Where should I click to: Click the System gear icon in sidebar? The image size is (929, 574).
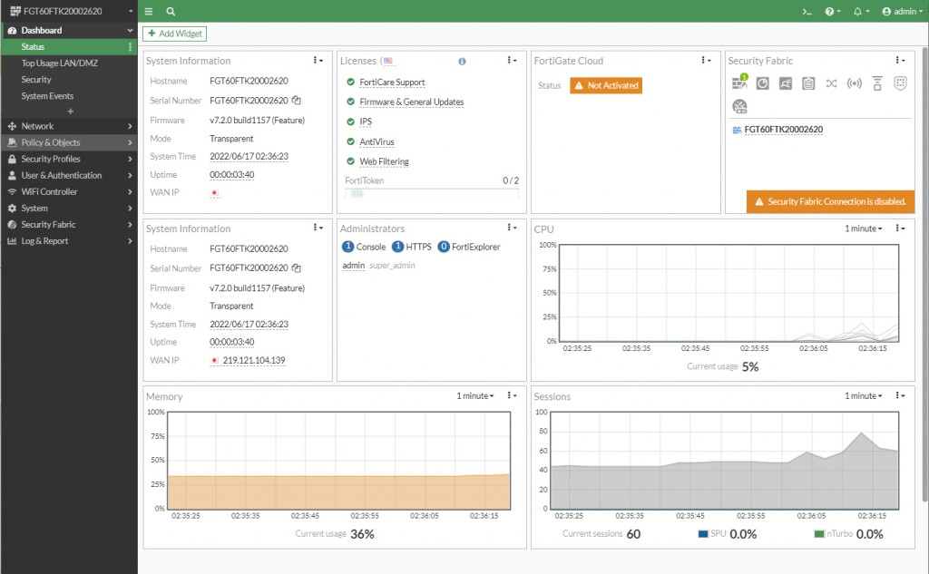click(12, 208)
